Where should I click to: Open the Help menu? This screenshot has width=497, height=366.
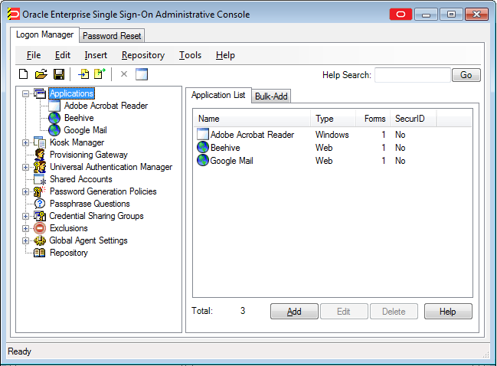click(x=225, y=55)
